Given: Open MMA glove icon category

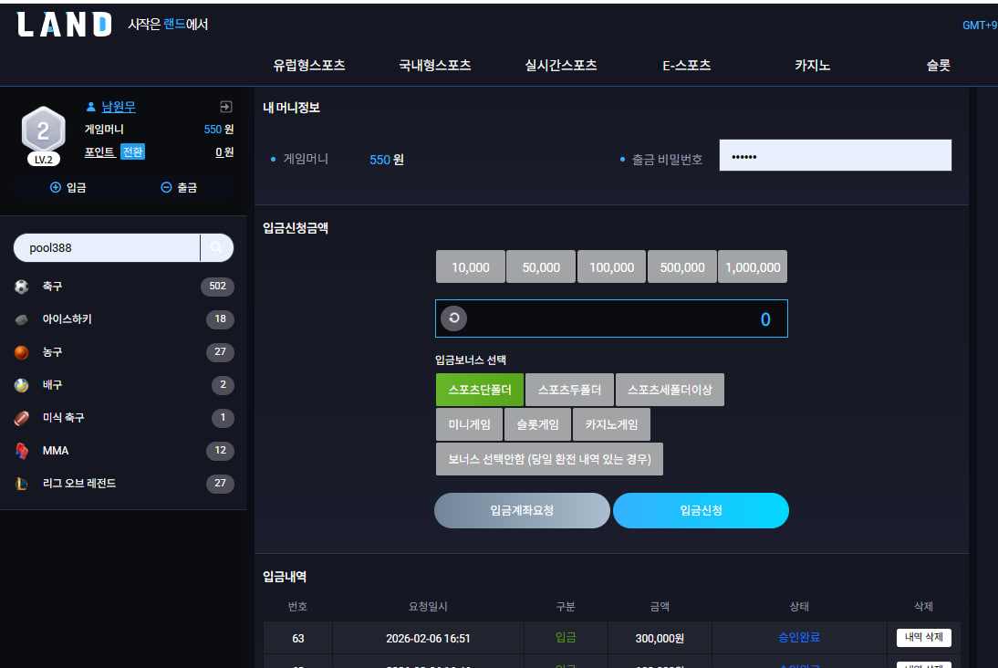Looking at the screenshot, I should 22,451.
